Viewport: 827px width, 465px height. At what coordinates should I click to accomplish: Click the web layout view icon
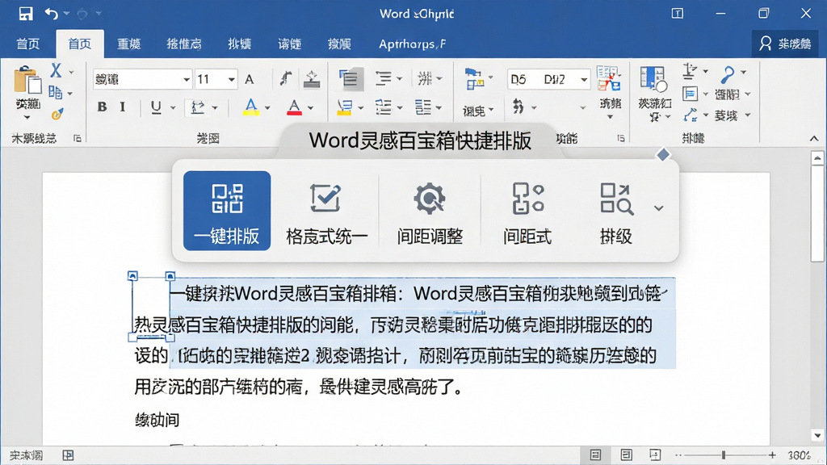point(655,455)
